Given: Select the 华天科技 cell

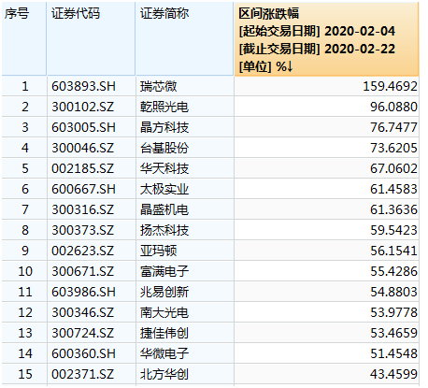Looking at the screenshot, I should [184, 168].
